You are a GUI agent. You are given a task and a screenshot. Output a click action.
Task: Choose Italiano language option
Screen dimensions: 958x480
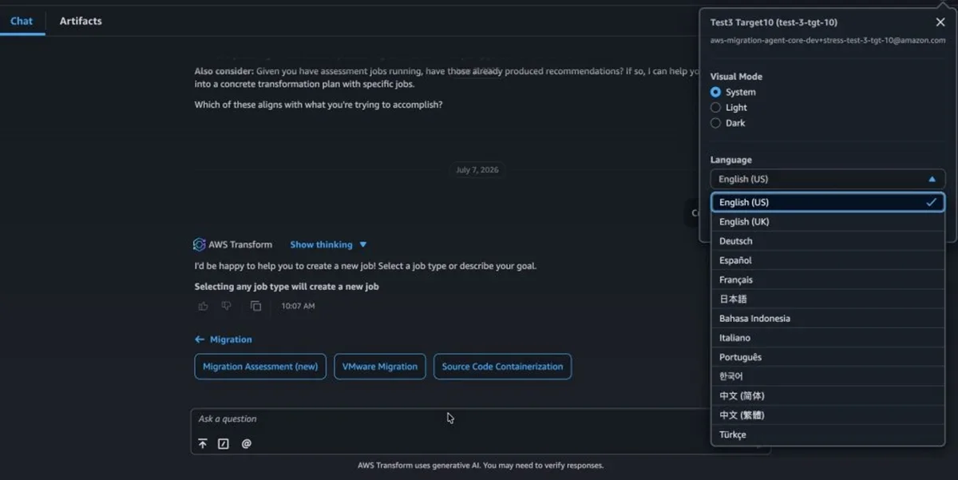point(828,338)
